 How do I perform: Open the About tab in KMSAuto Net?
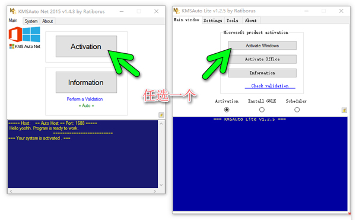point(47,21)
